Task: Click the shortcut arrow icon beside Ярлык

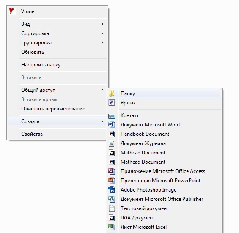Action: (x=112, y=103)
